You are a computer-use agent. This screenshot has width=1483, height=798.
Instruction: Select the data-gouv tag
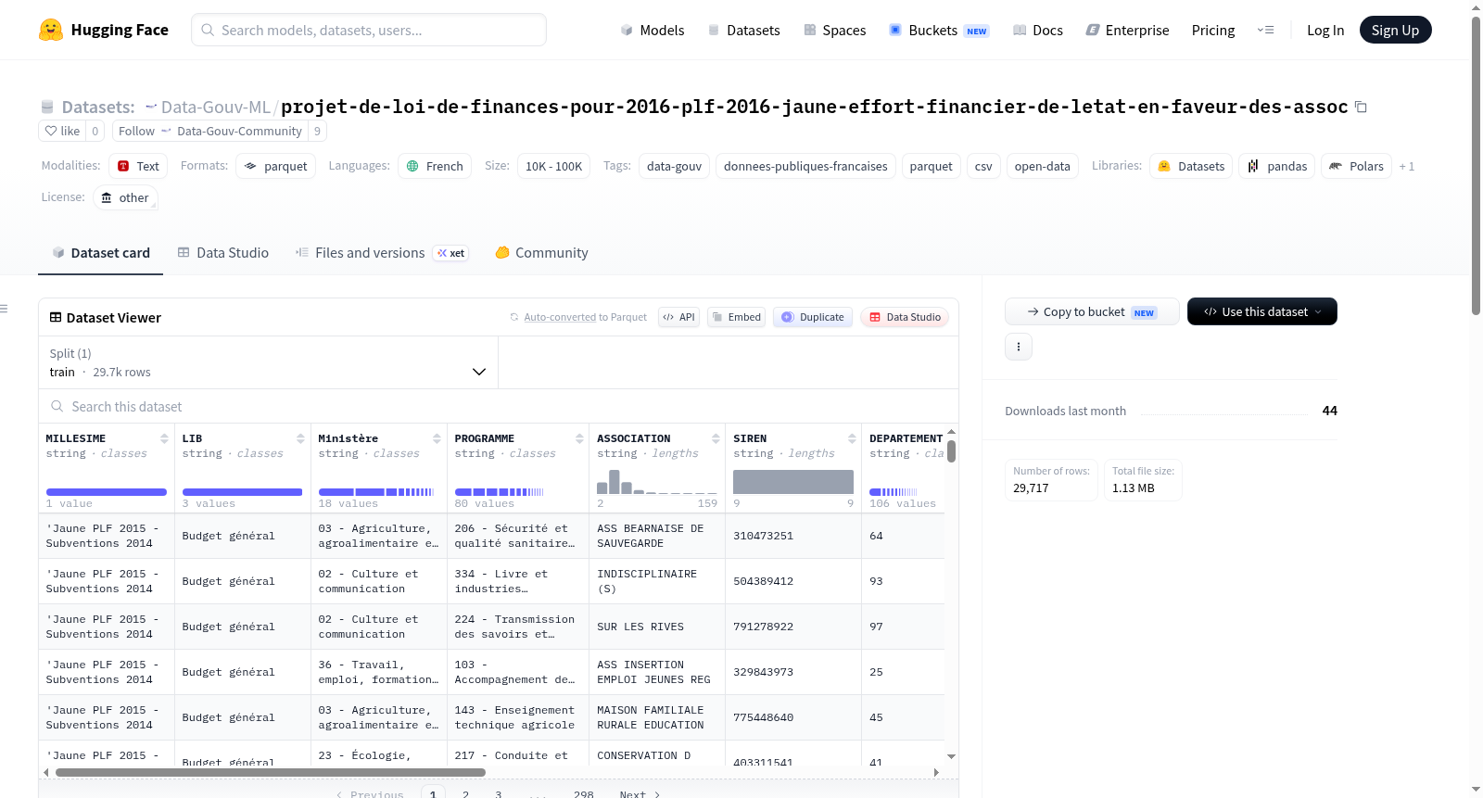(674, 166)
